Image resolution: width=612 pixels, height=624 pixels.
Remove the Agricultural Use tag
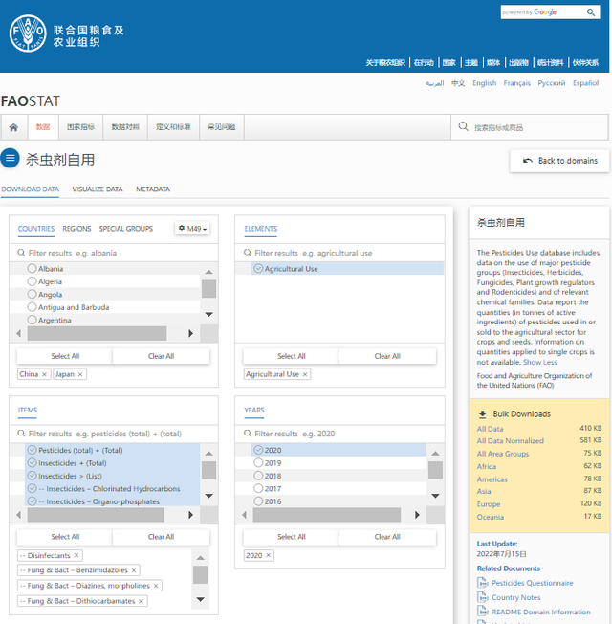pyautogui.click(x=305, y=374)
